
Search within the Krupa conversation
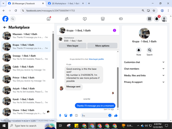coord(150,50)
